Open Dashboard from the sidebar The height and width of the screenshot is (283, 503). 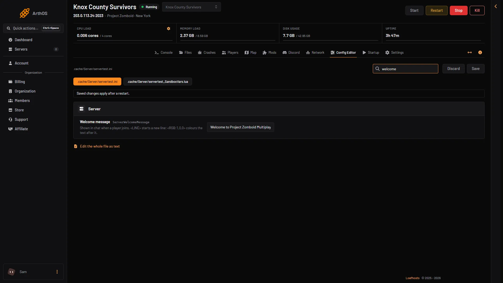tap(33, 40)
